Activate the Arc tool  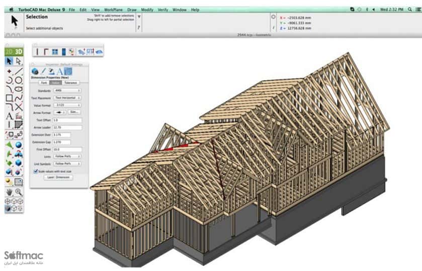tap(9, 80)
